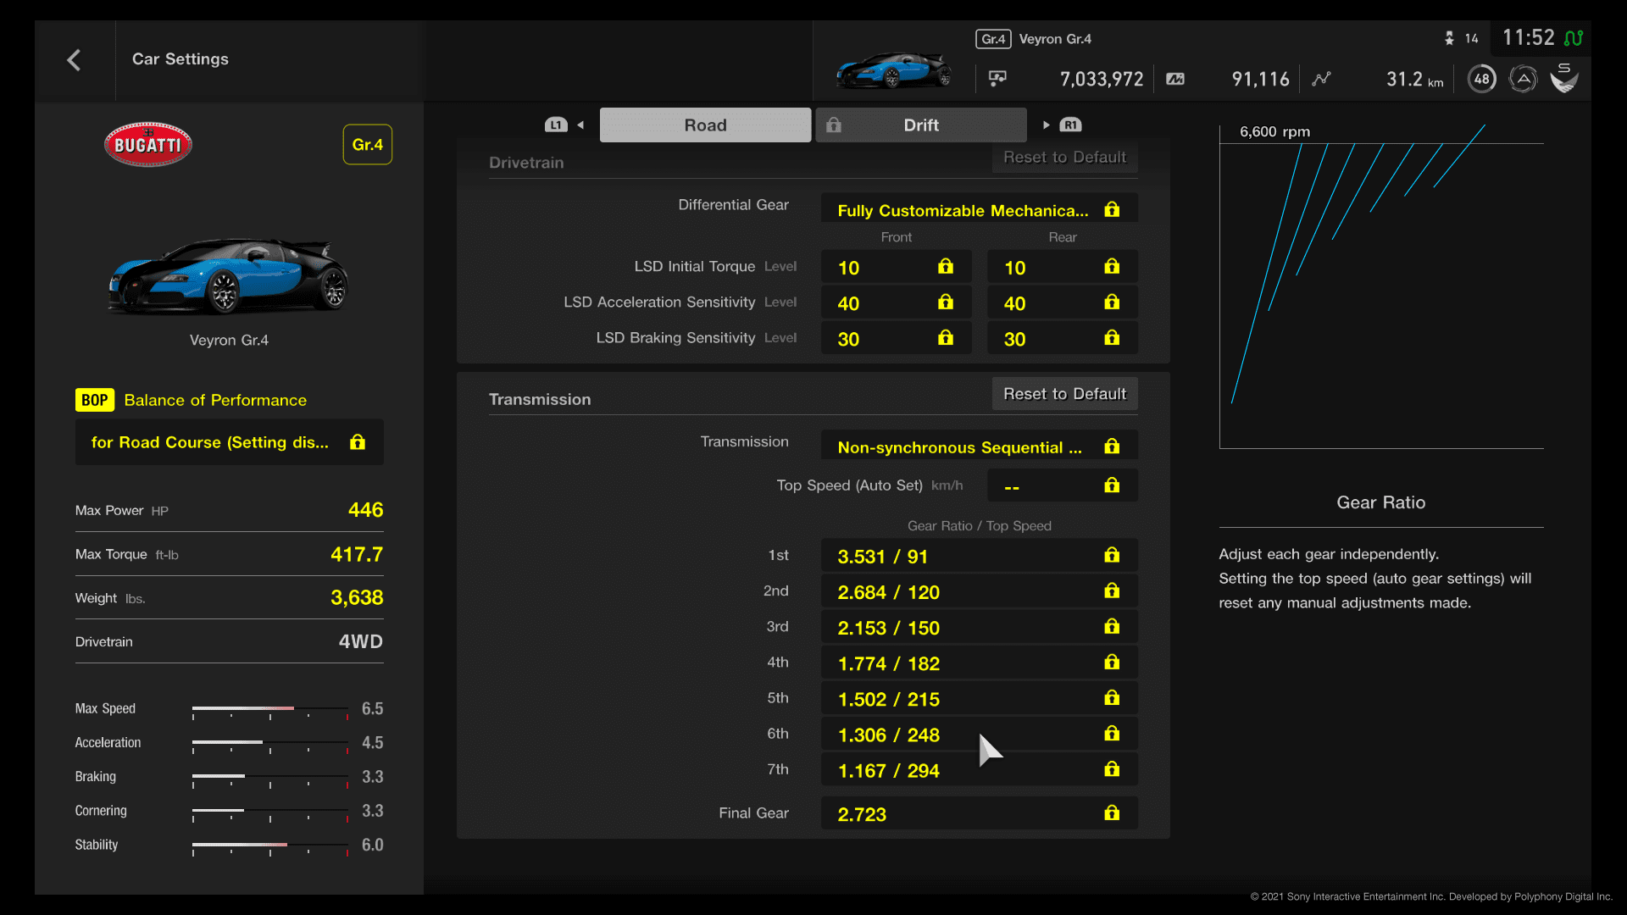Click the sportsmanship rating S icon
This screenshot has height=915, width=1627.
coord(1564,78)
